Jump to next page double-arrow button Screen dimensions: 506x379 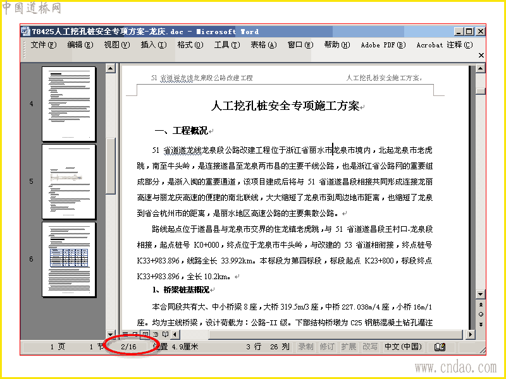(481, 324)
